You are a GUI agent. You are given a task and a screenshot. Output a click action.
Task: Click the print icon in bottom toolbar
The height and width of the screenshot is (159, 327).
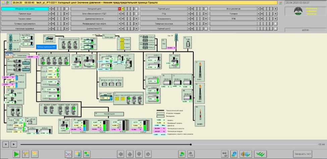tap(225, 154)
